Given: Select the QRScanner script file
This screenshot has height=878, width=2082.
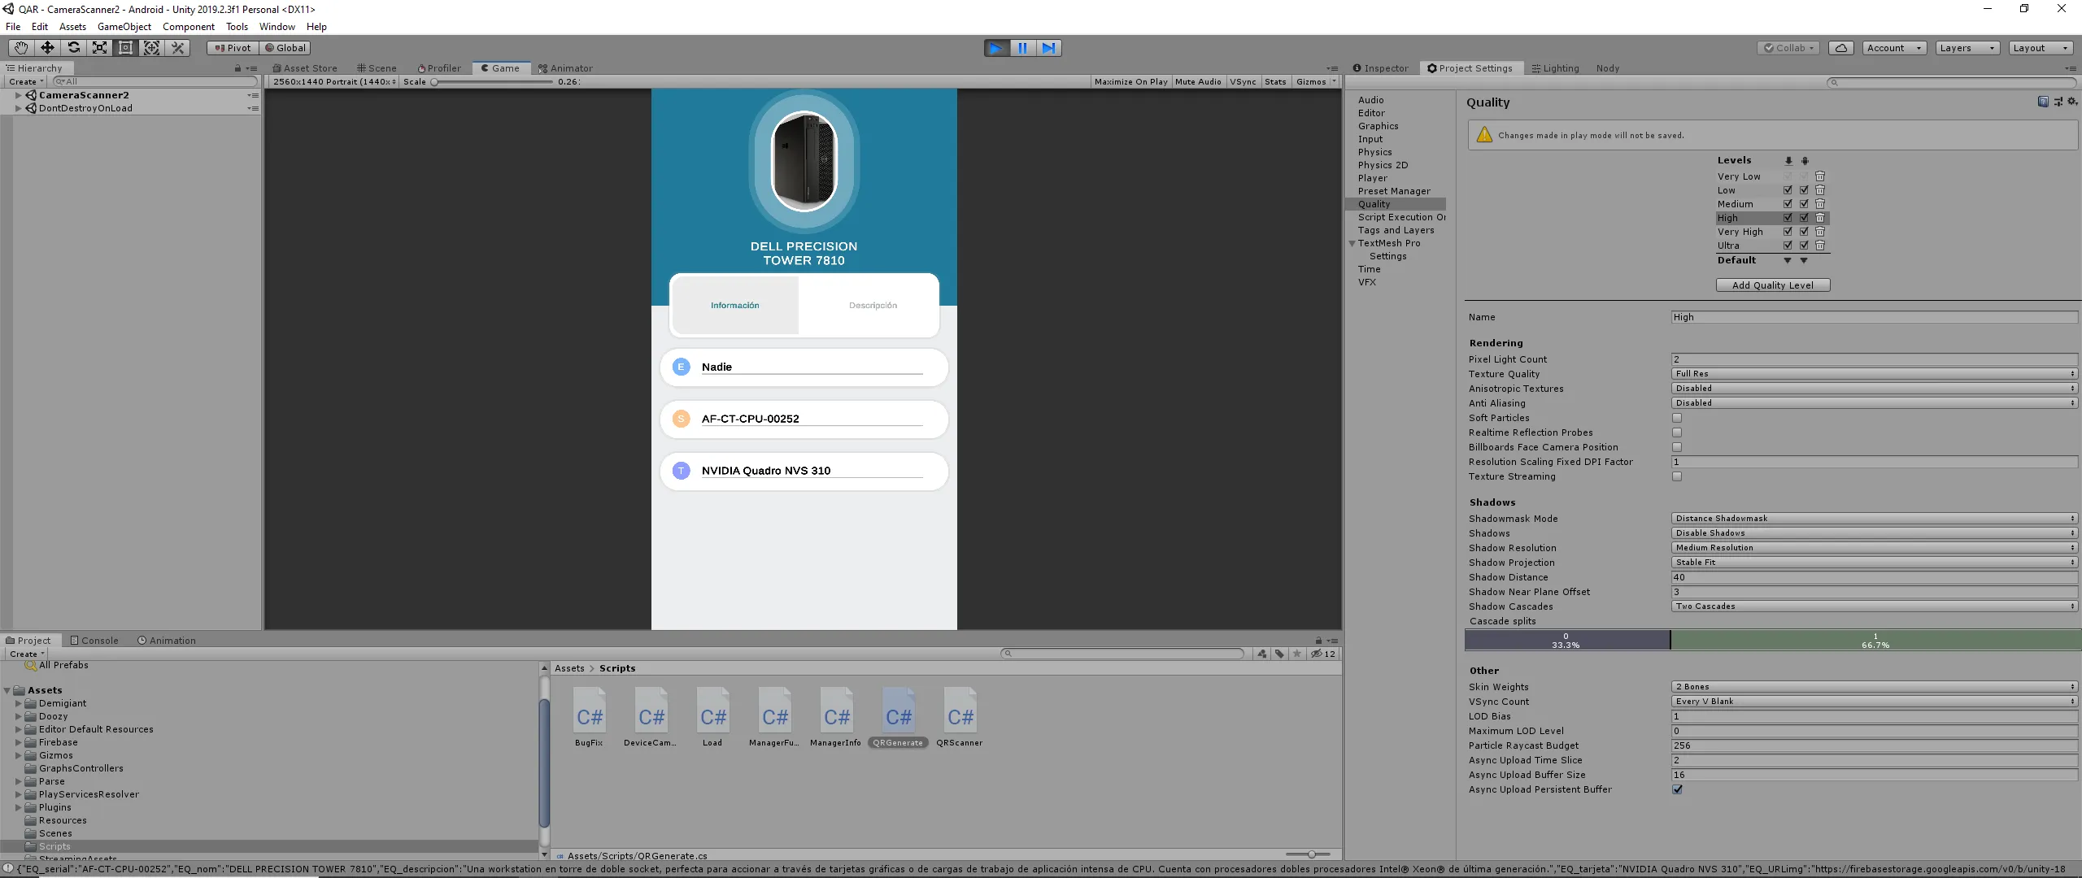Looking at the screenshot, I should click(960, 718).
